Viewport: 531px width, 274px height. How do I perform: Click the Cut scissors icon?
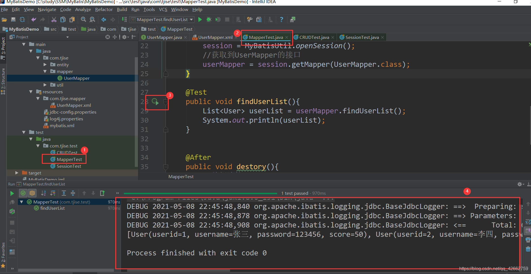54,19
